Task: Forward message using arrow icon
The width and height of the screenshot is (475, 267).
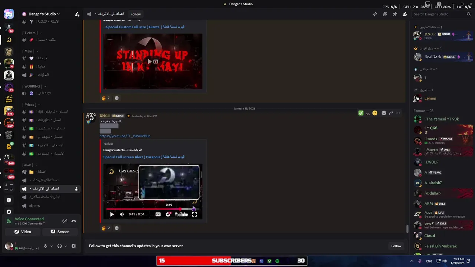Action: click(391, 113)
